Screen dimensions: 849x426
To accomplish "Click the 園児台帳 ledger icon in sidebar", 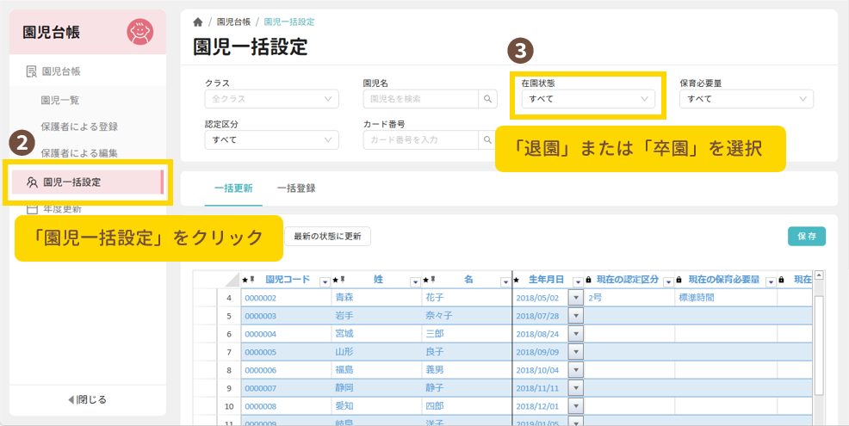I will tap(31, 71).
